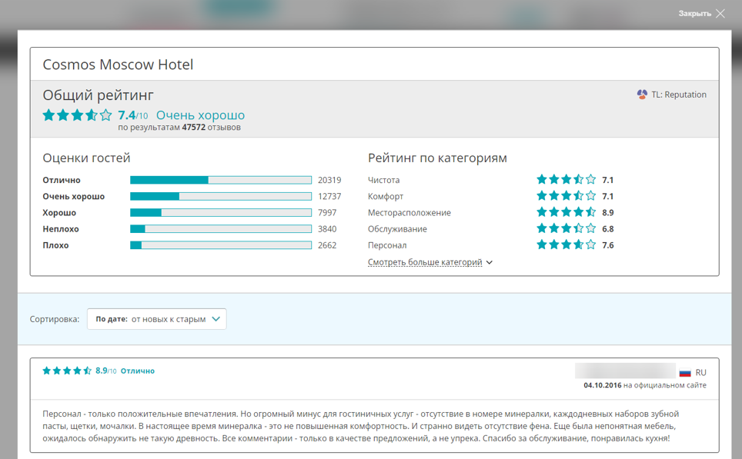Click the TL: Reputation logo icon
Viewport: 742px width, 459px height.
(x=642, y=95)
